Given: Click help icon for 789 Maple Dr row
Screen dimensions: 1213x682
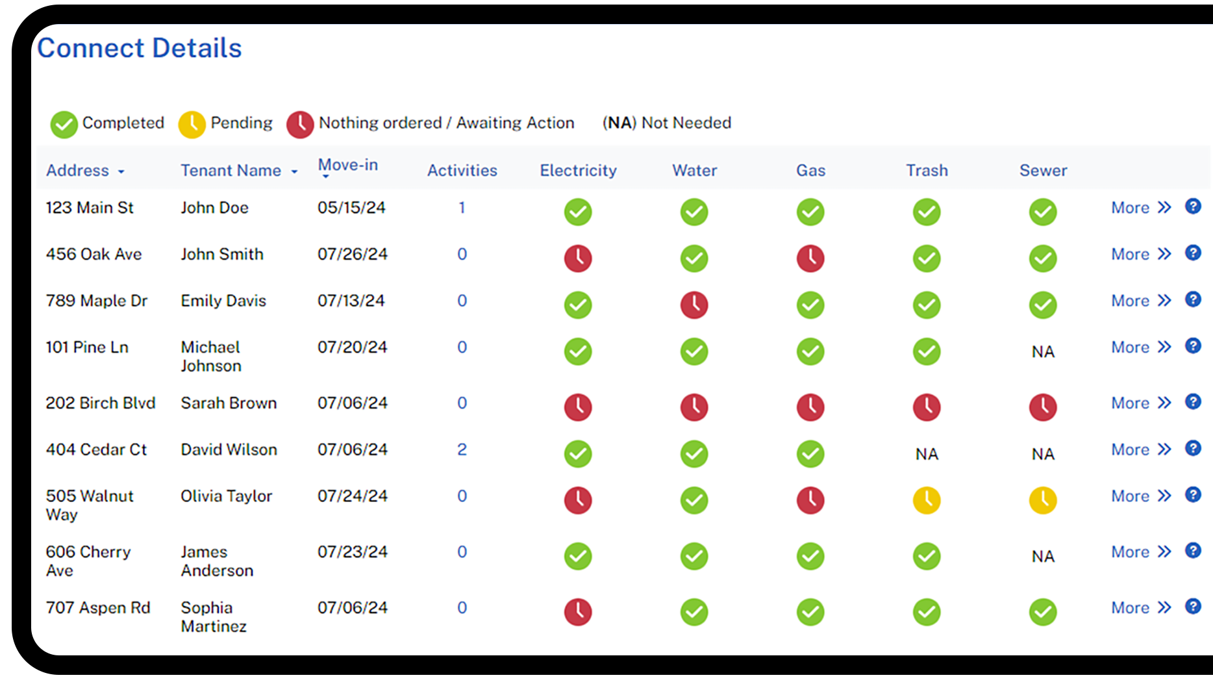Looking at the screenshot, I should tap(1193, 299).
